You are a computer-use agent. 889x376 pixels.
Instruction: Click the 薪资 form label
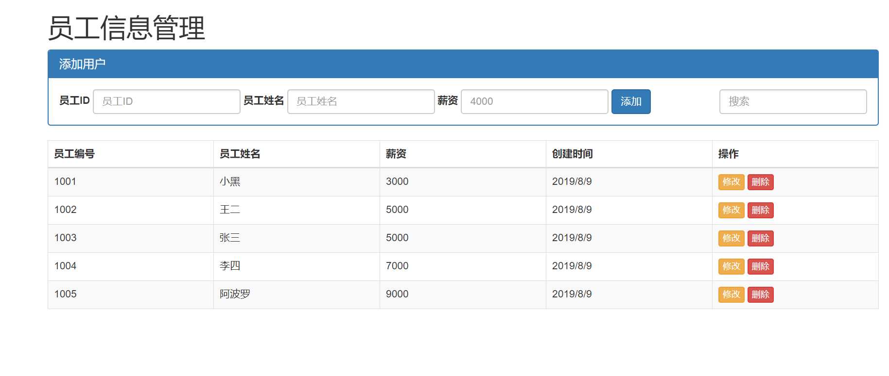[x=448, y=100]
